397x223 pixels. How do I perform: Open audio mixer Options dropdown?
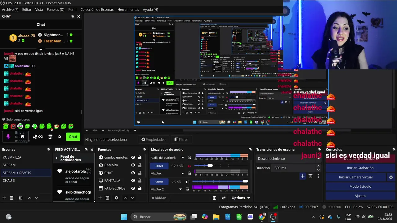(241, 198)
